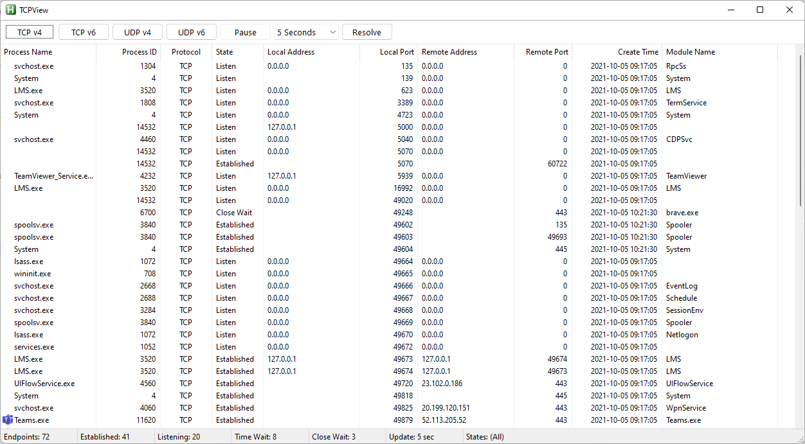Click remote port 49693 cell
This screenshot has width=805, height=444.
[x=557, y=237]
